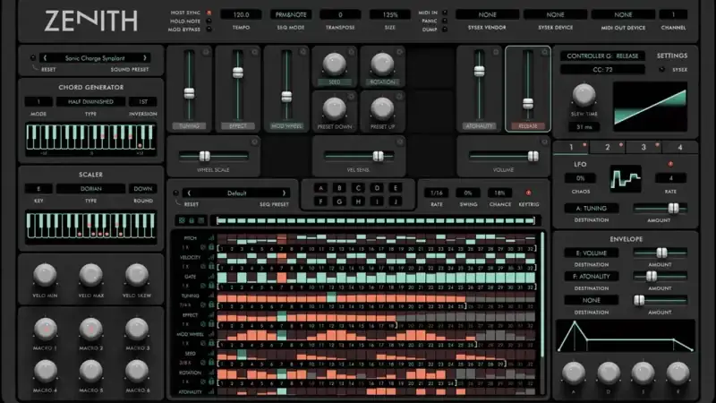
Task: Click the previous SEQ preset arrow
Action: 189,193
